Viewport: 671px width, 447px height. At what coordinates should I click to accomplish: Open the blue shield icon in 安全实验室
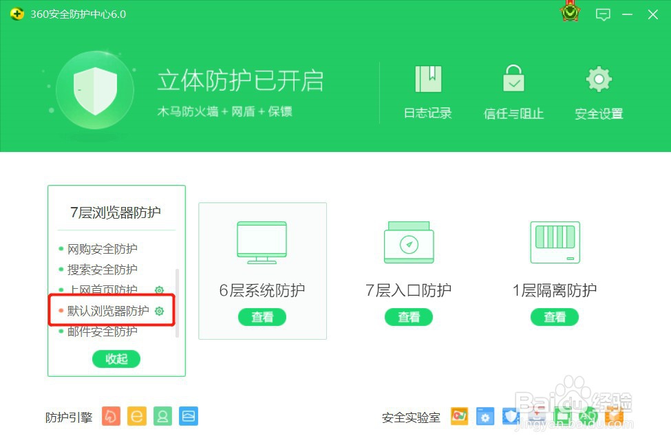point(511,416)
